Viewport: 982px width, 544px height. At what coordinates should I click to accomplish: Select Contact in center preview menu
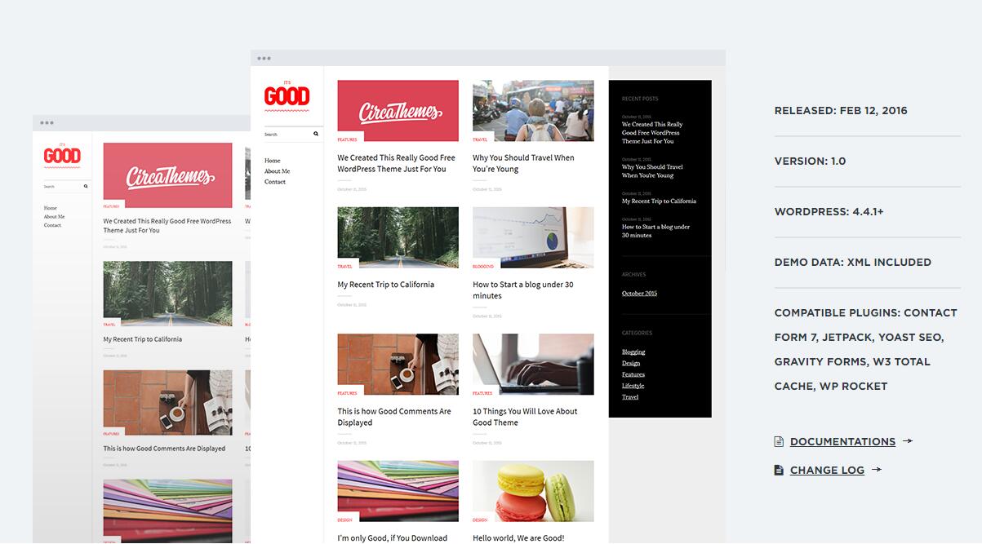(x=275, y=182)
